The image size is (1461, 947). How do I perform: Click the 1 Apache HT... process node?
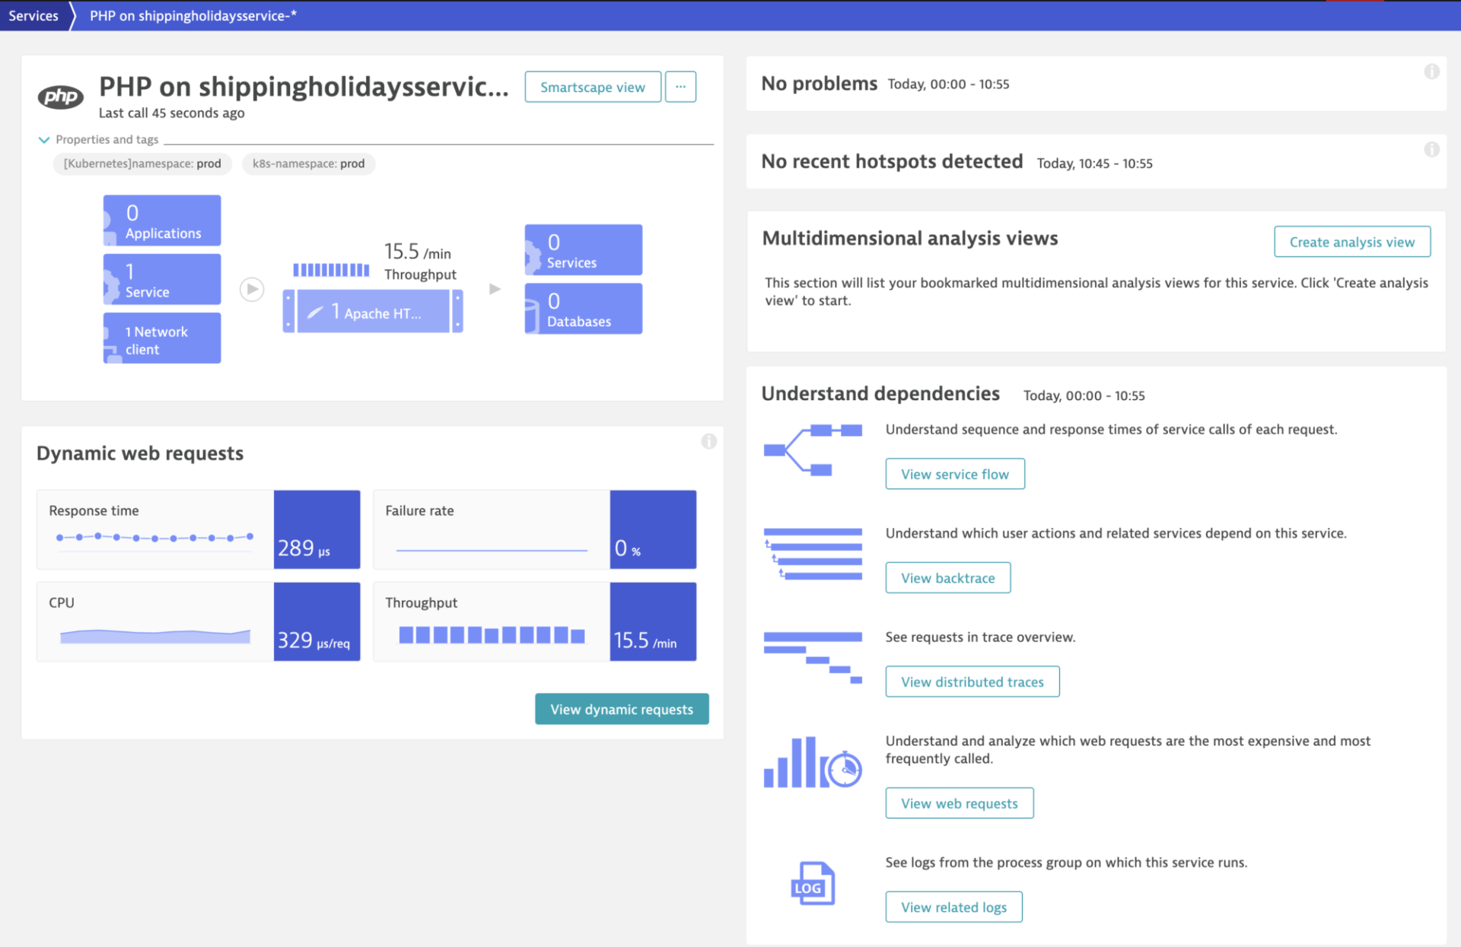pyautogui.click(x=373, y=311)
